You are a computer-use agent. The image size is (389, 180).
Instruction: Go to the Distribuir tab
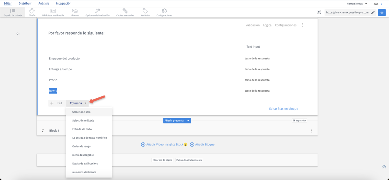coord(25,4)
